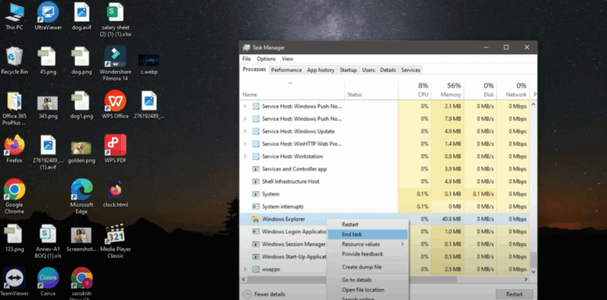Open the Firefox desktop shortcut
Screen dimensions: 607x300
(14, 146)
